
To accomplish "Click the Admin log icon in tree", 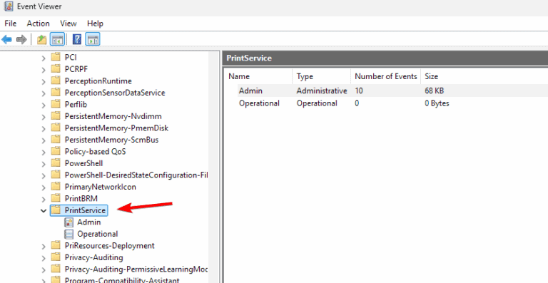I will pos(68,222).
